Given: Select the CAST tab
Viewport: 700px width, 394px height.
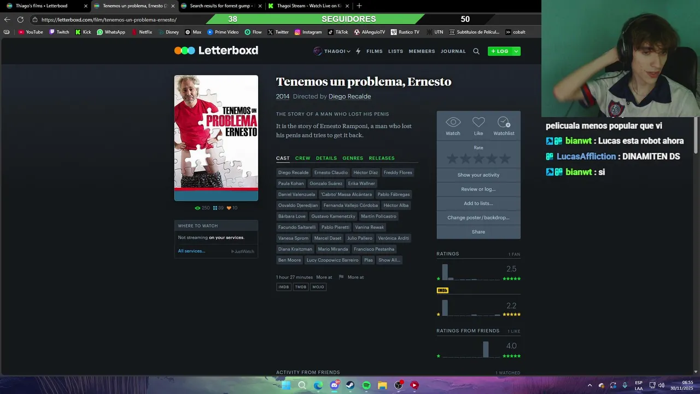Looking at the screenshot, I should click(283, 158).
